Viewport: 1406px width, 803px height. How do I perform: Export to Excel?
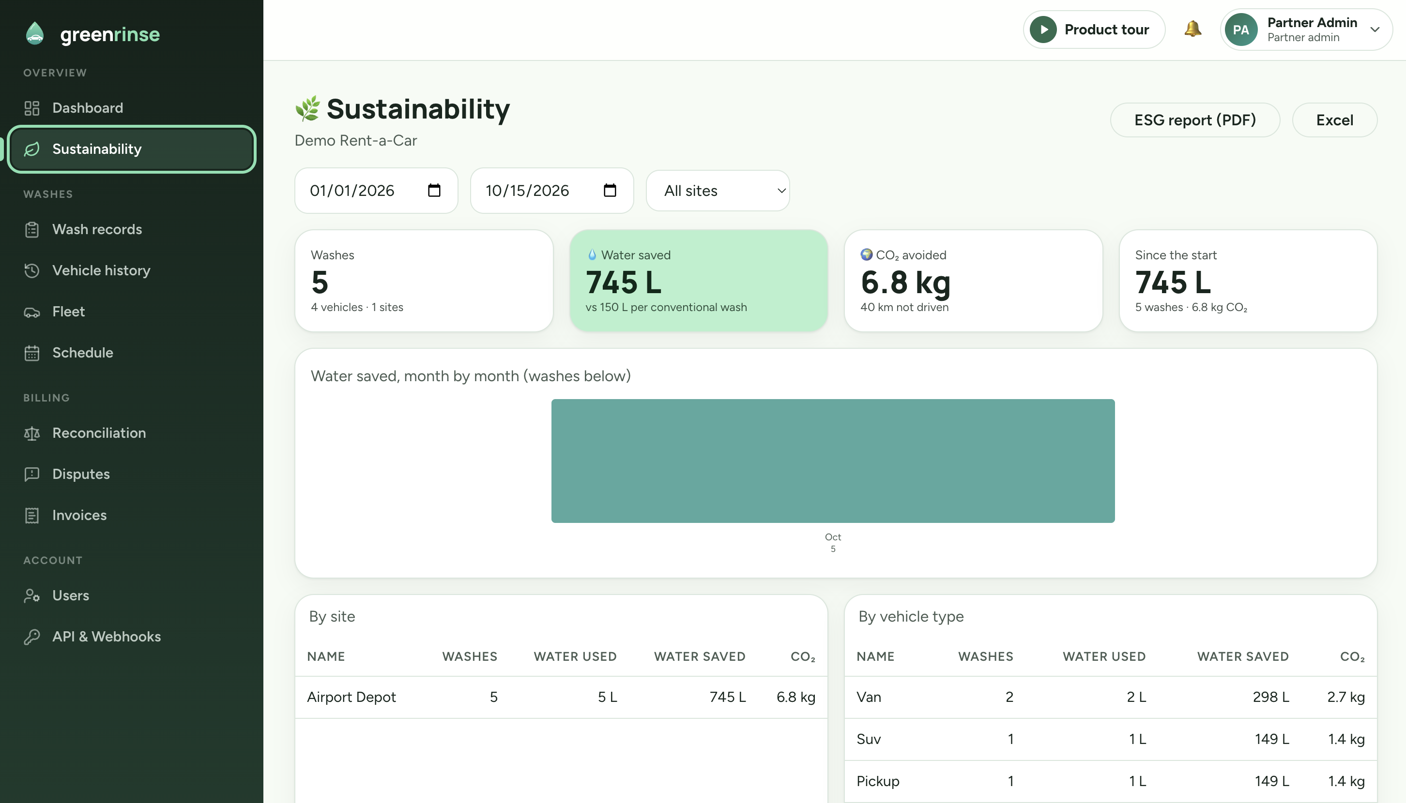pyautogui.click(x=1334, y=120)
